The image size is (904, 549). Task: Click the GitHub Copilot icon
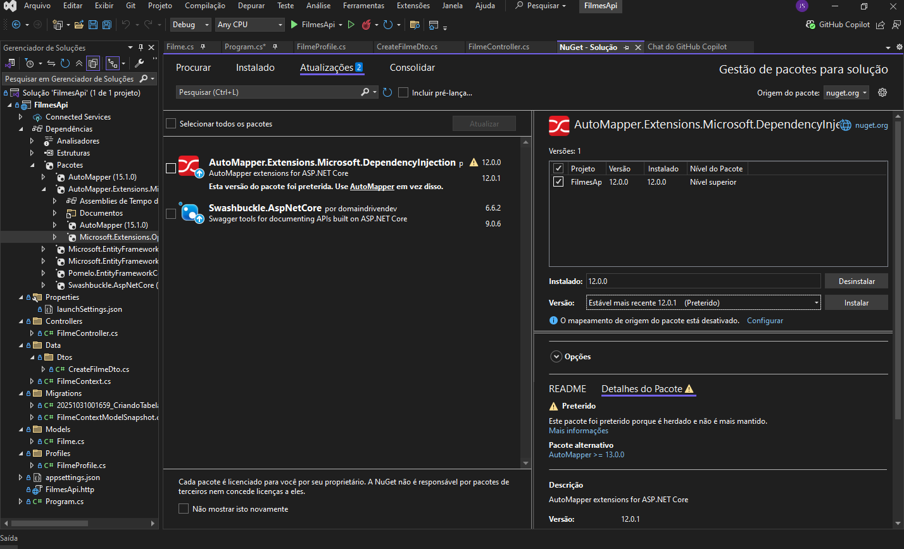click(x=811, y=25)
